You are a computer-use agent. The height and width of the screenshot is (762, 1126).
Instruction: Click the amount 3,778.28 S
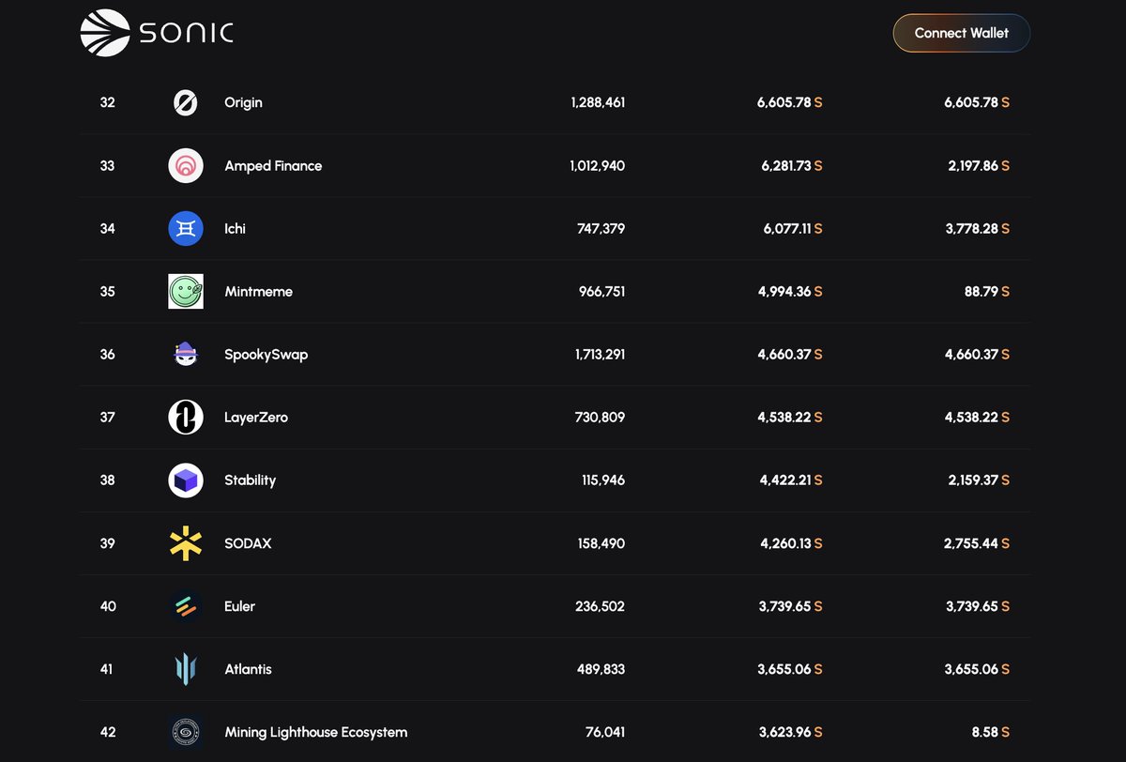pyautogui.click(x=978, y=228)
